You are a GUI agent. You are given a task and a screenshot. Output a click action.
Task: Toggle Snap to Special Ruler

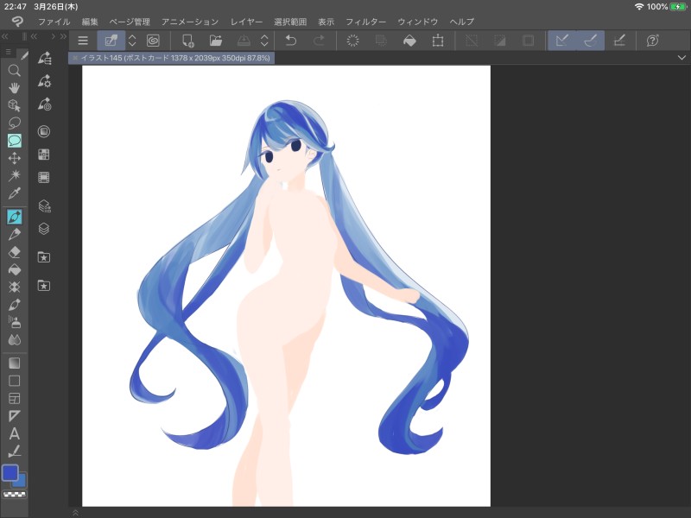(591, 41)
